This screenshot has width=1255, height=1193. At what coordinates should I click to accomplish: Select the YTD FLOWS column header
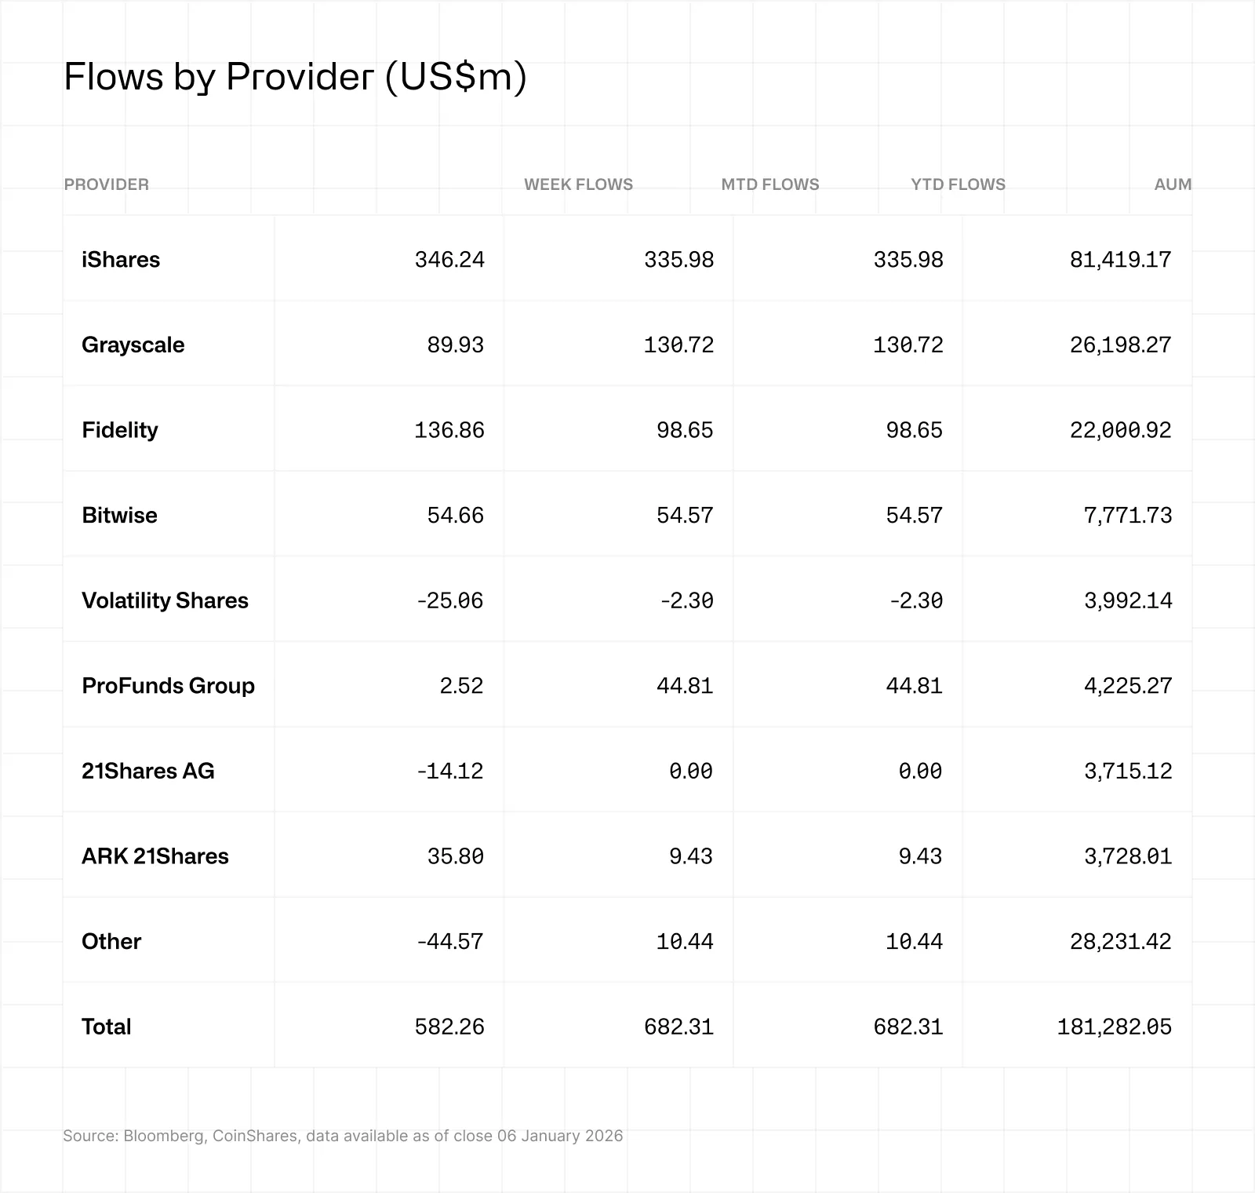pos(958,184)
